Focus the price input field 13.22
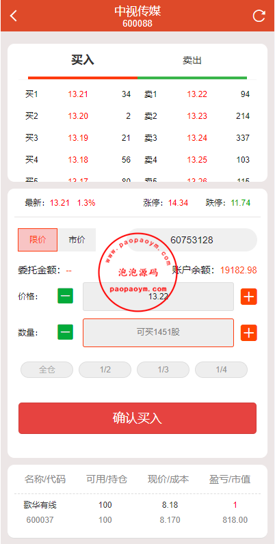This screenshot has width=275, height=544. [158, 297]
